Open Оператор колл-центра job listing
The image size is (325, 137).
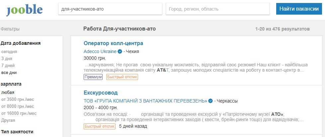[x=113, y=43]
